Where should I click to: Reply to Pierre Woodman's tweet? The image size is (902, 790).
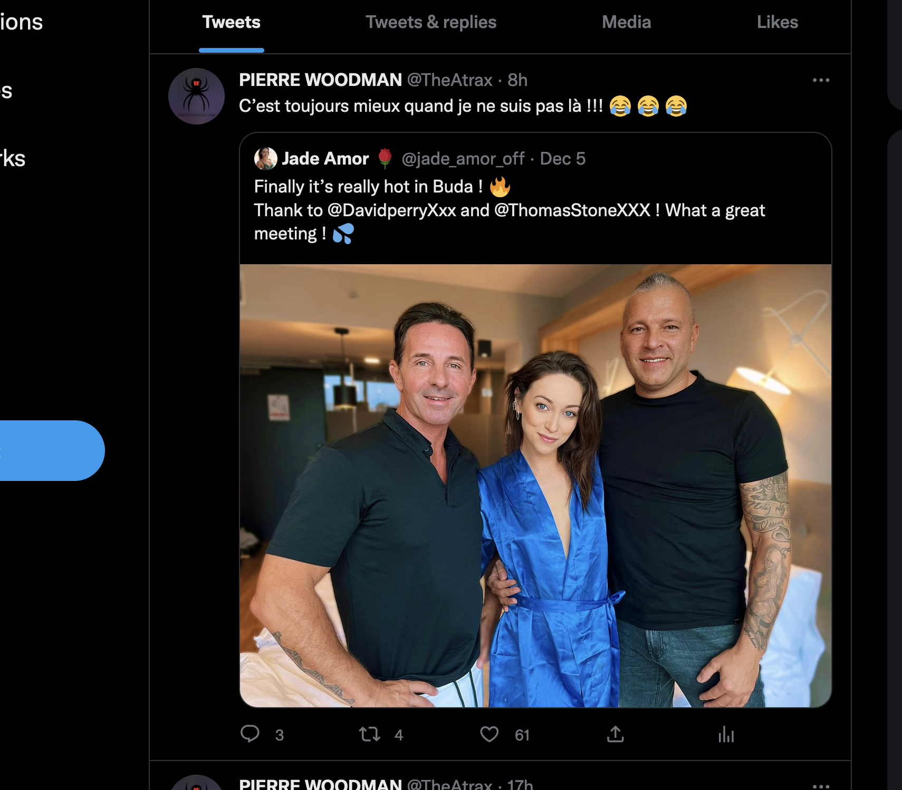pyautogui.click(x=250, y=734)
